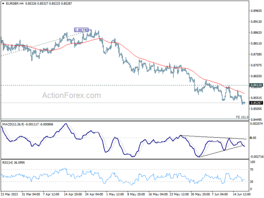The height and width of the screenshot is (198, 264).
Task: Select the 0.88110 price axis value
Action: click(x=256, y=44)
